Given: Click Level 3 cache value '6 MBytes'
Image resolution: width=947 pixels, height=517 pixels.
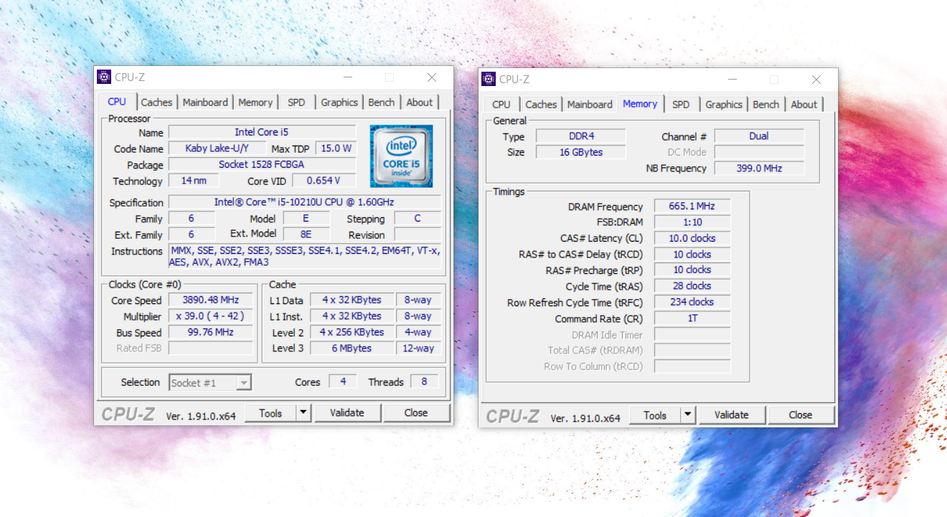Looking at the screenshot, I should [x=352, y=348].
